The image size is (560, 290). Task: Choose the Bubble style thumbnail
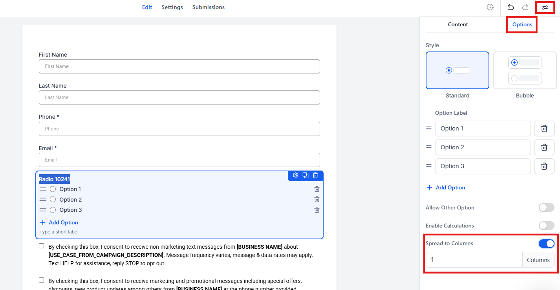point(525,71)
